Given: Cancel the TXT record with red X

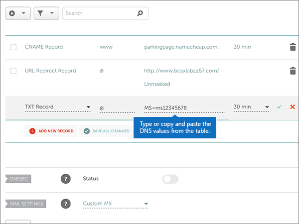Looking at the screenshot, I should point(293,107).
